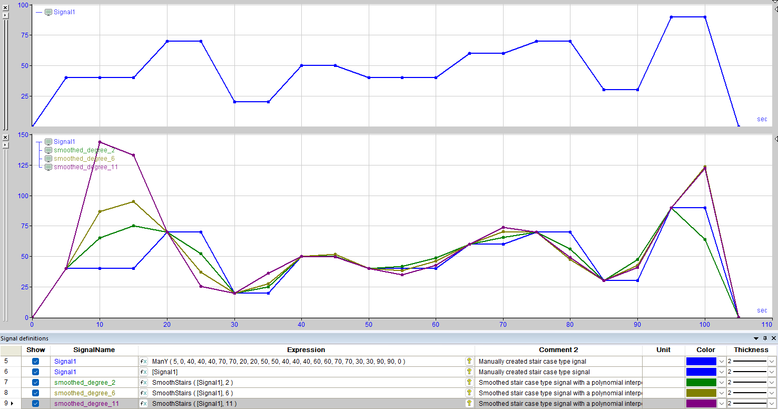Screen dimensions: 778x409
Task: Click the ManY expression cell text
Action: click(279, 362)
